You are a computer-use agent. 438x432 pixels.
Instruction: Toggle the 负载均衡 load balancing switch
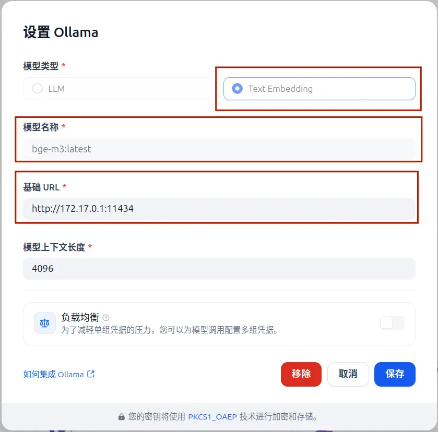tap(392, 323)
